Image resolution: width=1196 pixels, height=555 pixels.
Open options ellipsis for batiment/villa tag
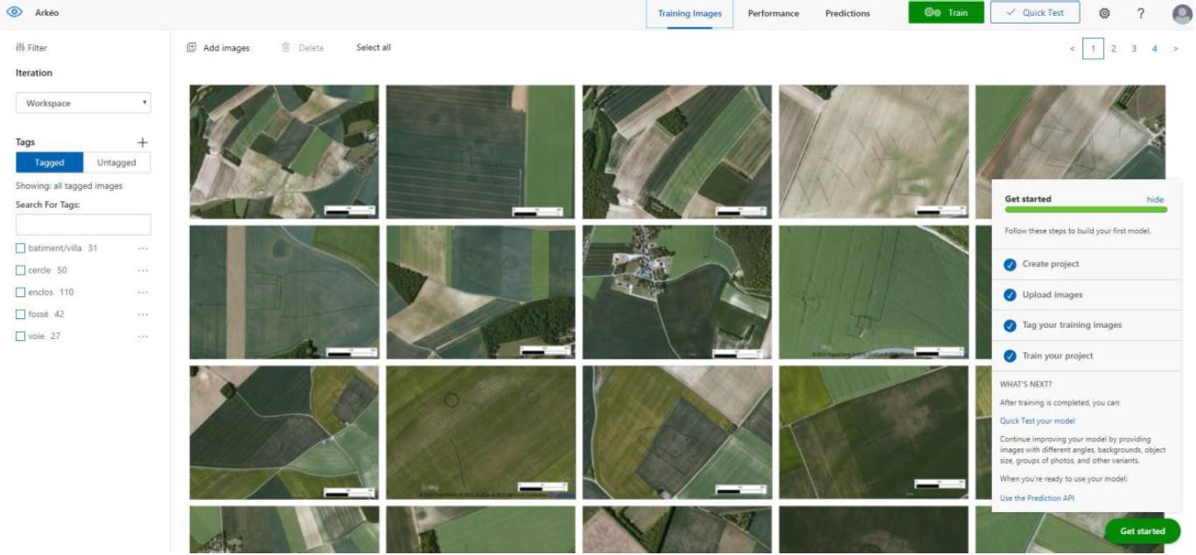tap(143, 248)
